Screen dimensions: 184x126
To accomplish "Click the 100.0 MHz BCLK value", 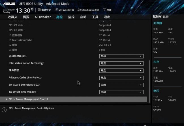I will 159,42.
